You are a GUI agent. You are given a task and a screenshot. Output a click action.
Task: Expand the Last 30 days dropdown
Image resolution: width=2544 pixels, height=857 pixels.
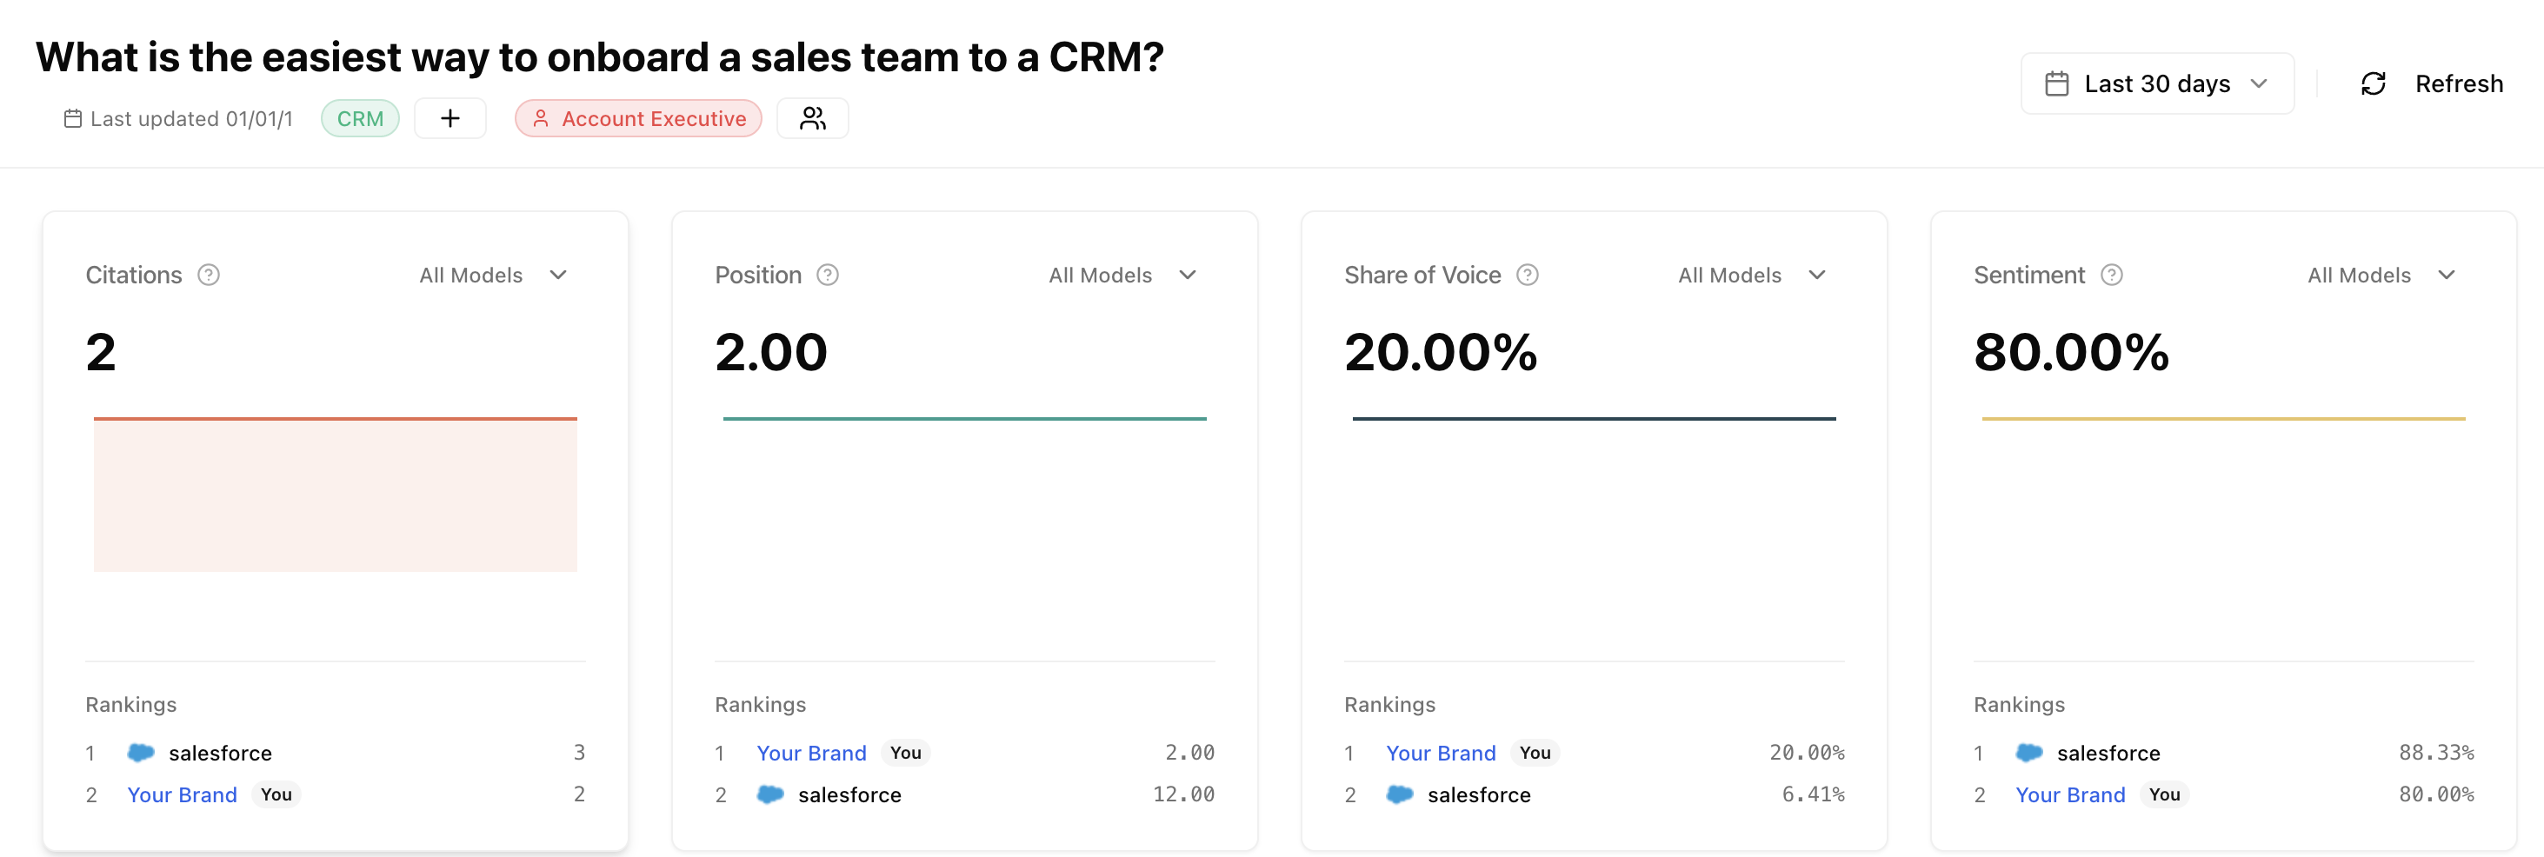[2157, 83]
